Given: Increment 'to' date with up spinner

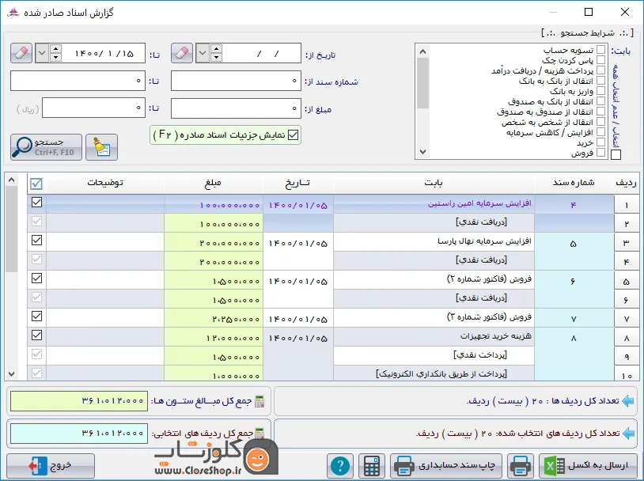Looking at the screenshot, I should 56,48.
